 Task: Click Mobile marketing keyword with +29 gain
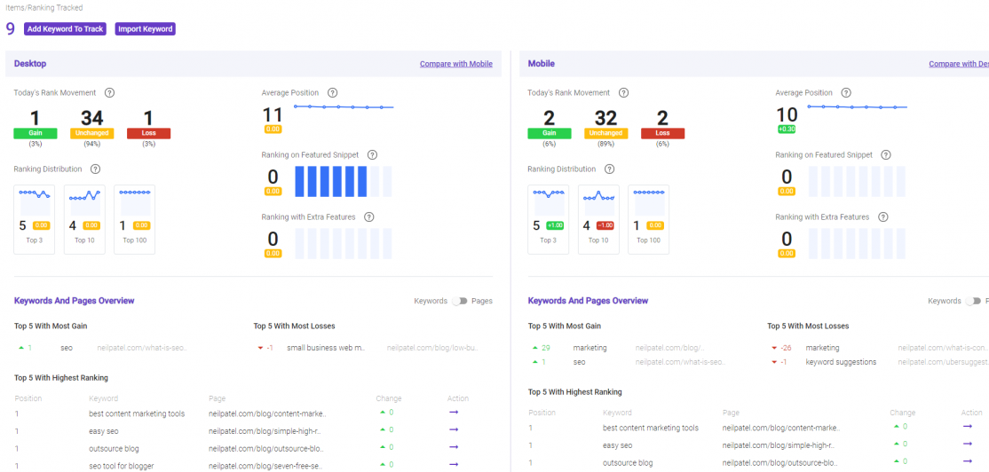click(589, 347)
